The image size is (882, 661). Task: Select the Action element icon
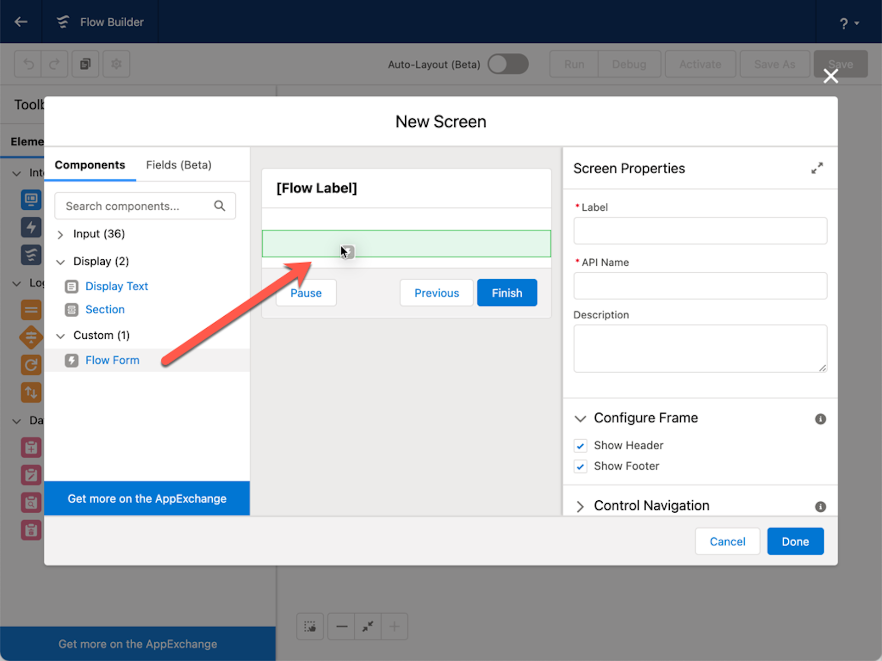pos(31,227)
